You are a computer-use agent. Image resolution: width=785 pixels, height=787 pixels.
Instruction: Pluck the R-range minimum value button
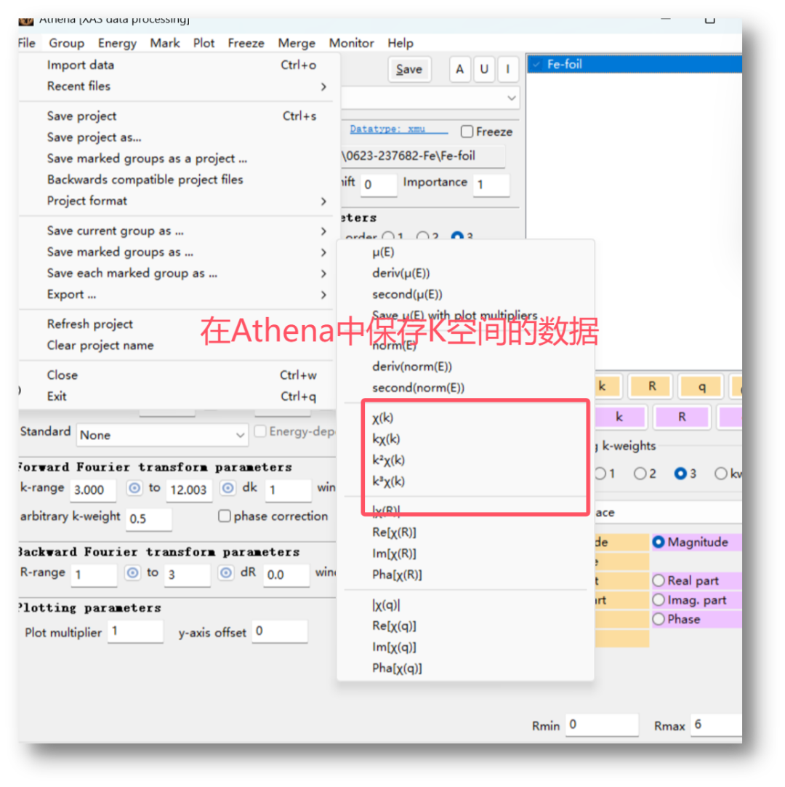click(x=132, y=572)
